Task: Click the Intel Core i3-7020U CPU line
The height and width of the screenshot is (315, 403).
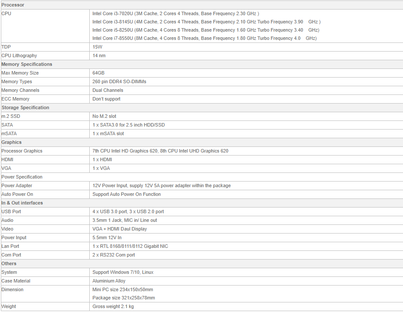Action: (175, 13)
